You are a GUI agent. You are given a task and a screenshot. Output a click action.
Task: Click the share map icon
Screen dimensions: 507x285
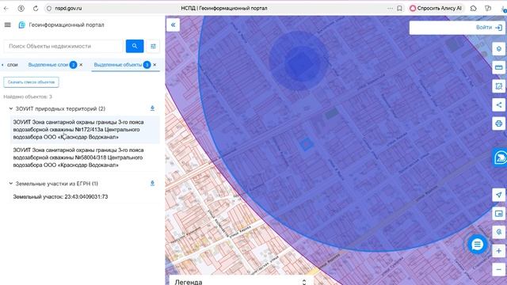(498, 105)
